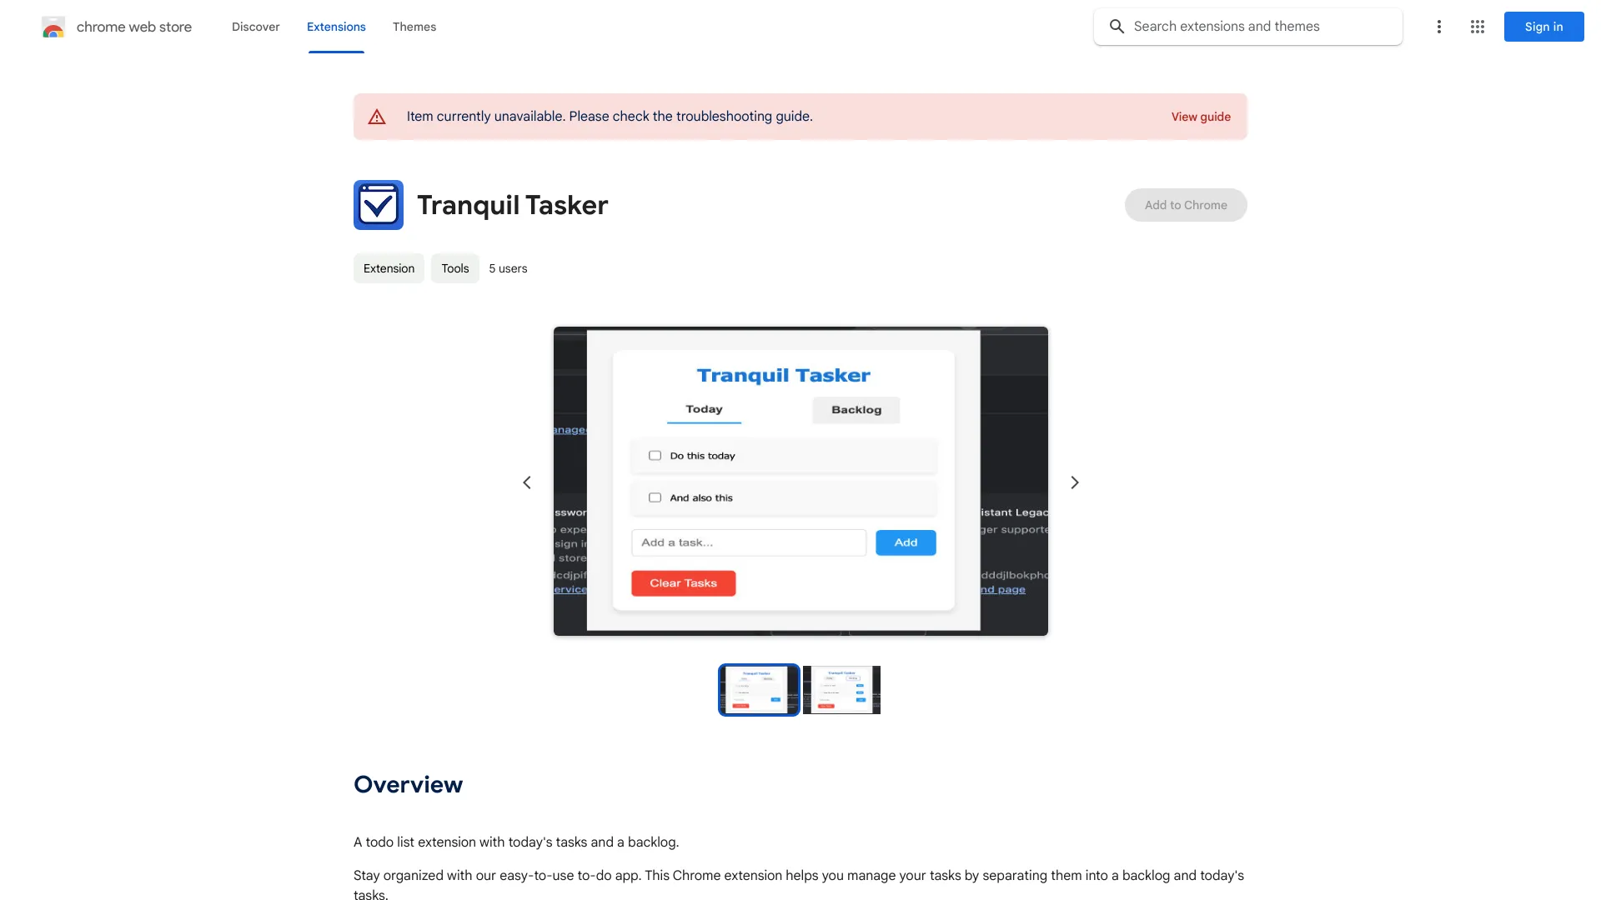Select the first carousel thumbnail
The width and height of the screenshot is (1601, 900).
[759, 689]
